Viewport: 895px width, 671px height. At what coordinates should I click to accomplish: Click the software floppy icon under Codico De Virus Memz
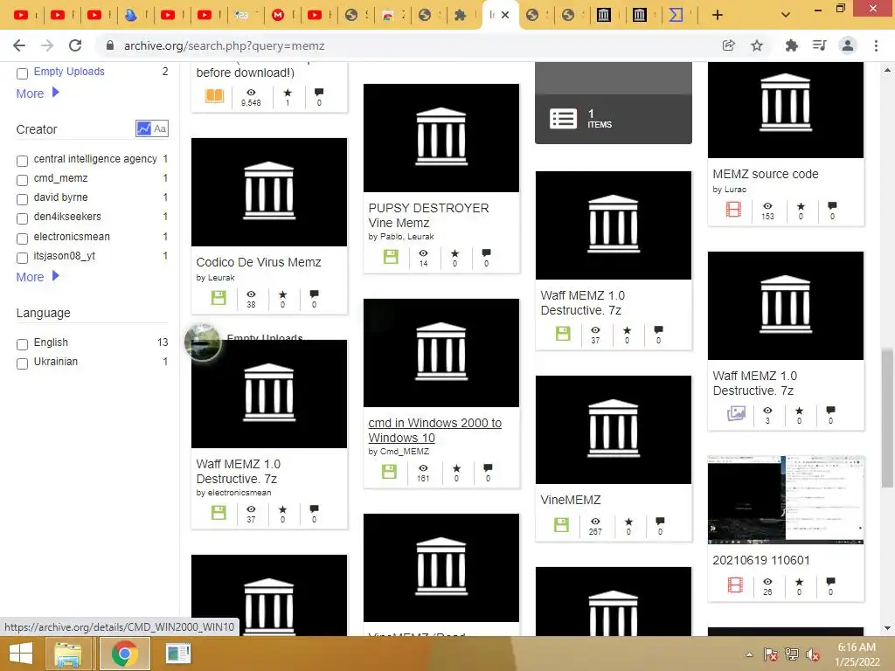tap(219, 297)
